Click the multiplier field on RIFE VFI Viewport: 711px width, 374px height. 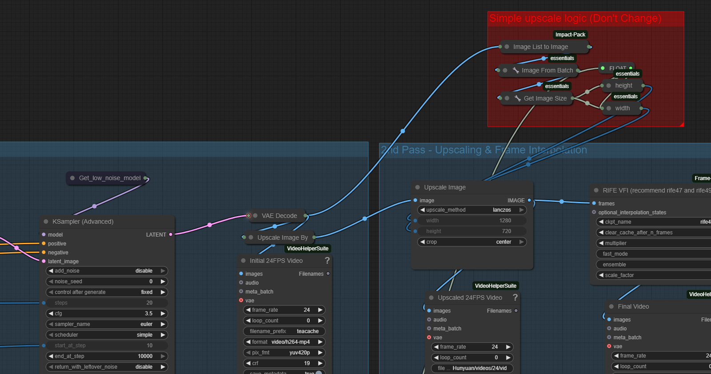(653, 243)
